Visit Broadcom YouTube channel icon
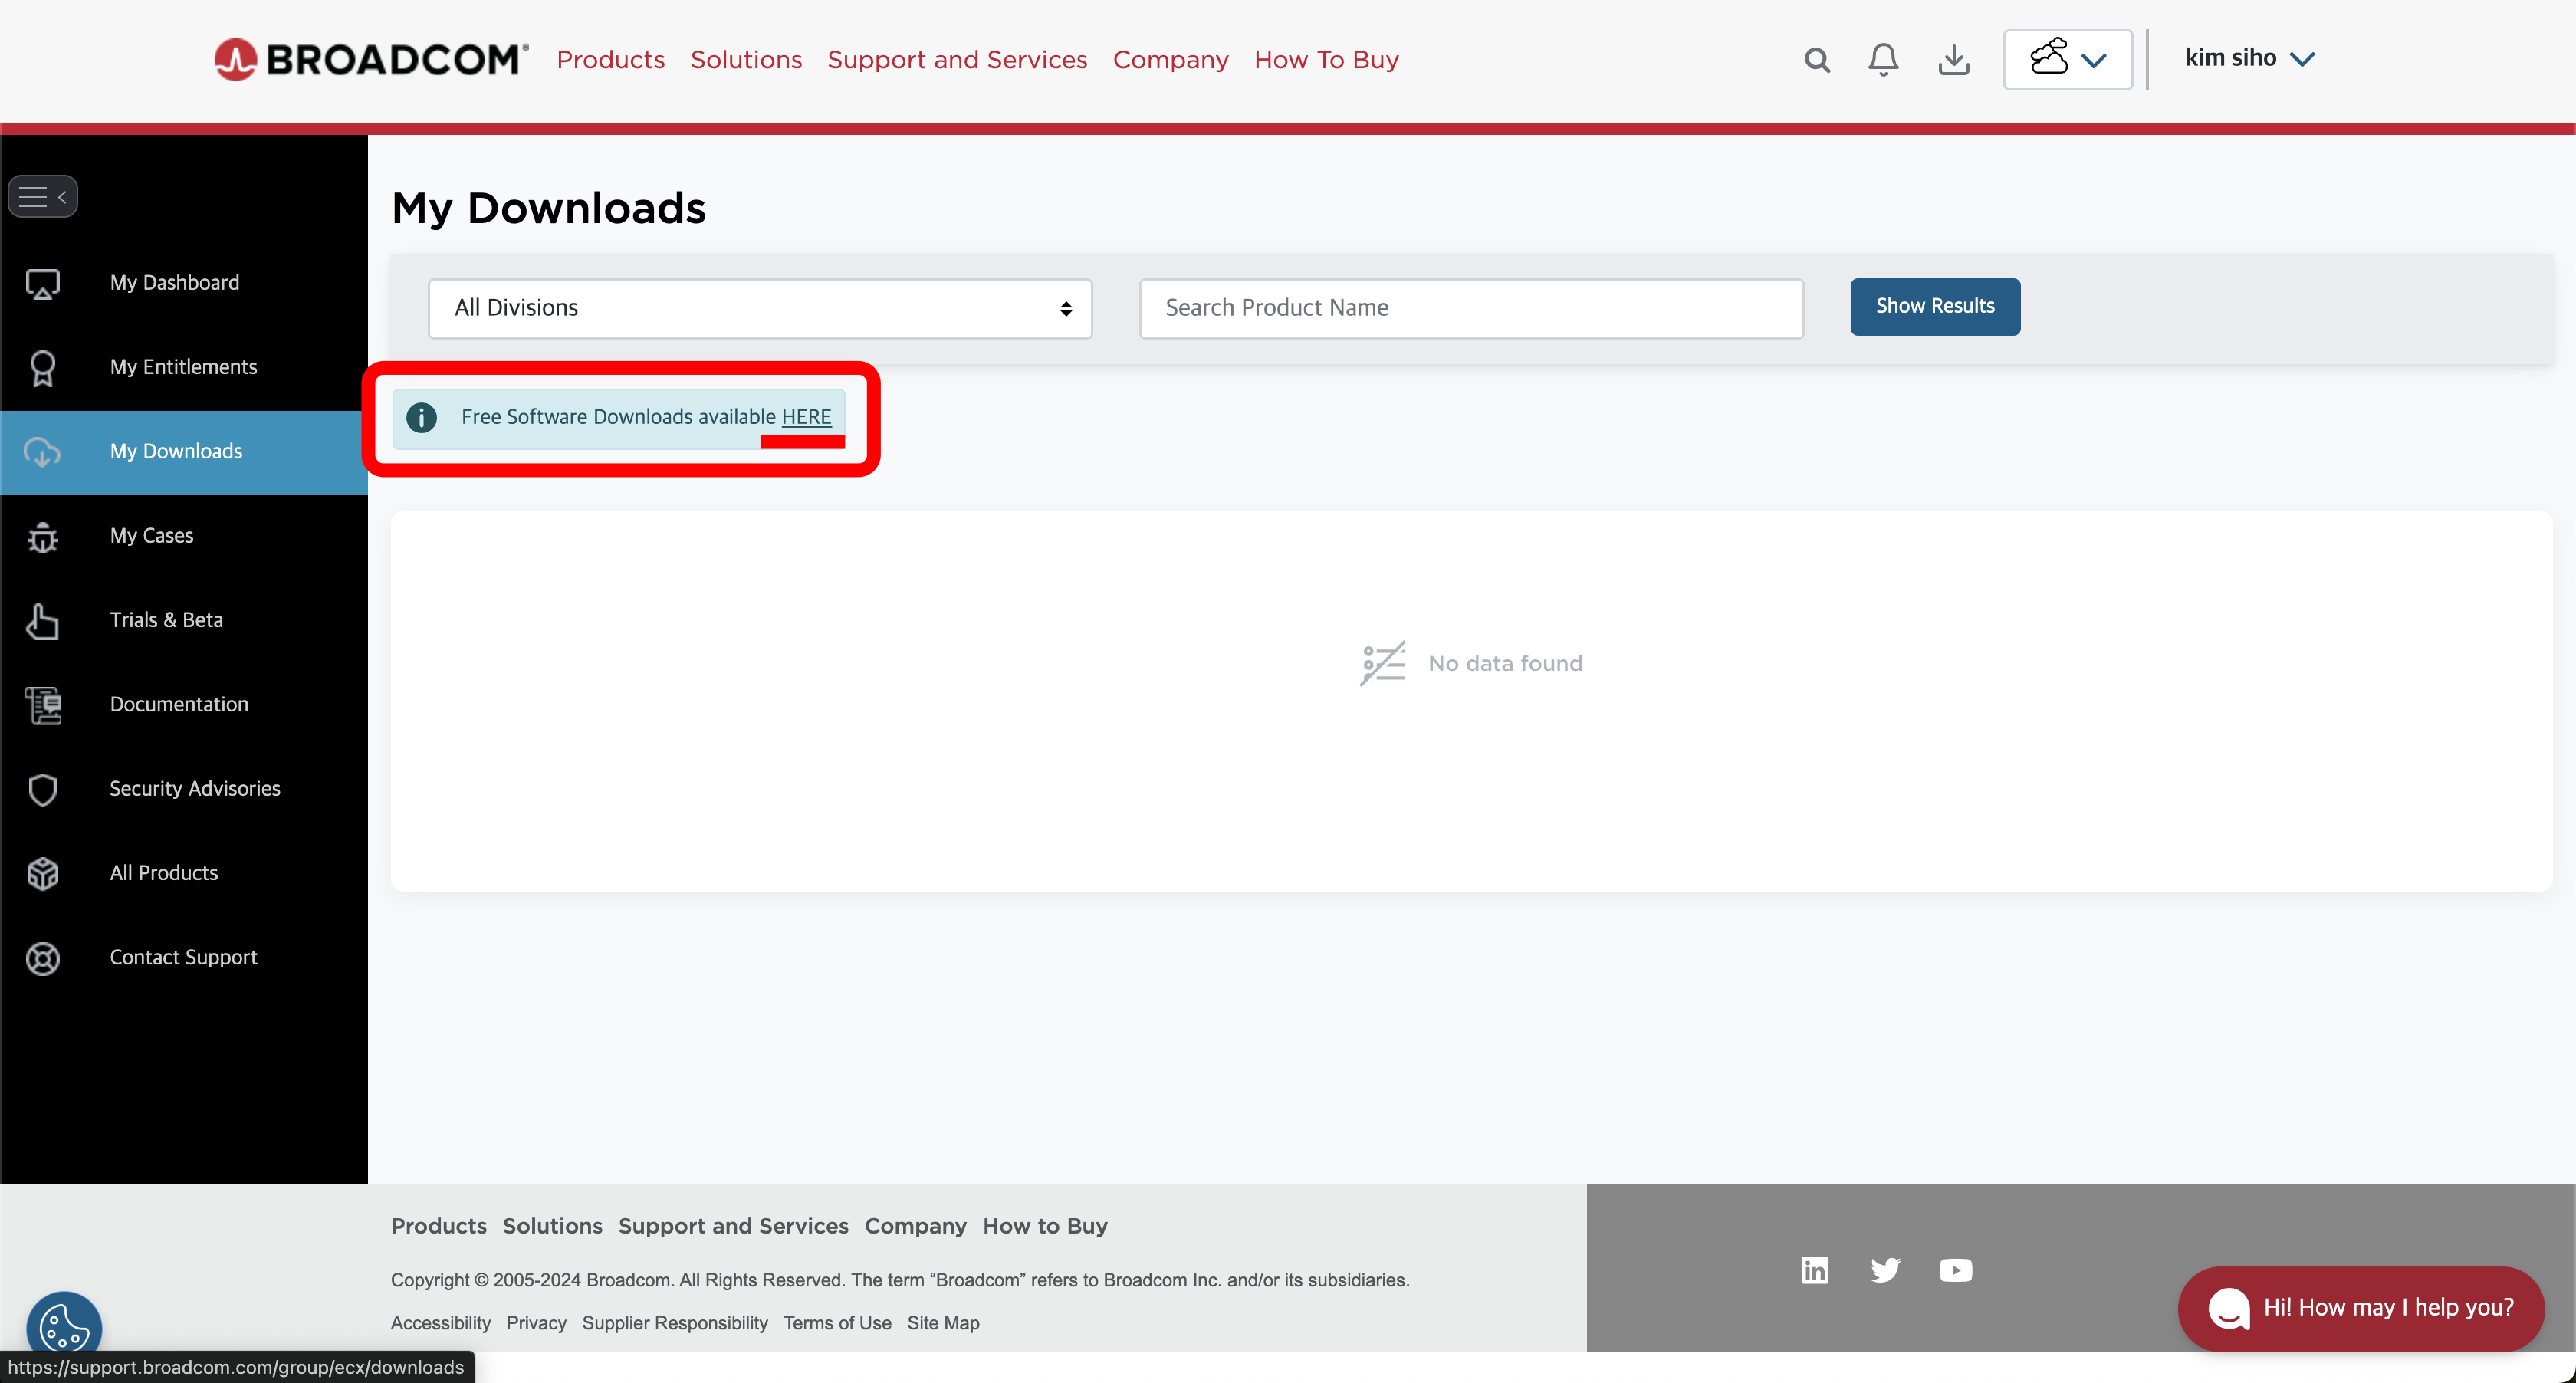2576x1383 pixels. (1955, 1270)
